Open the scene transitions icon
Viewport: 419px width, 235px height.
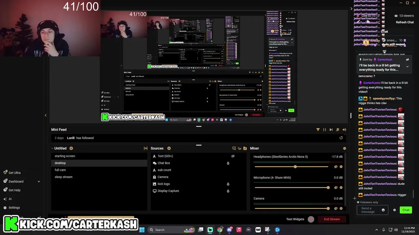coord(146,148)
